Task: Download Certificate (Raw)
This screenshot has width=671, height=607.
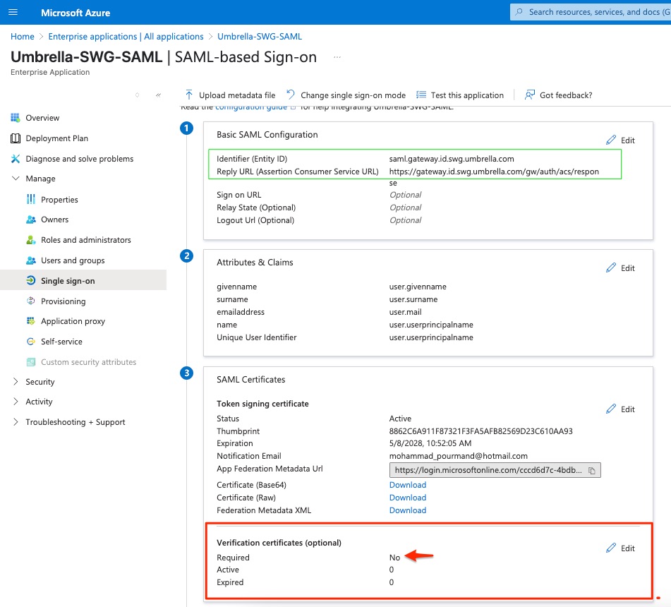Action: point(407,498)
